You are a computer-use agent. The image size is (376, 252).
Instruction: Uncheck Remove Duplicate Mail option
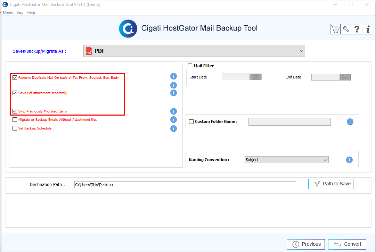tap(15, 78)
